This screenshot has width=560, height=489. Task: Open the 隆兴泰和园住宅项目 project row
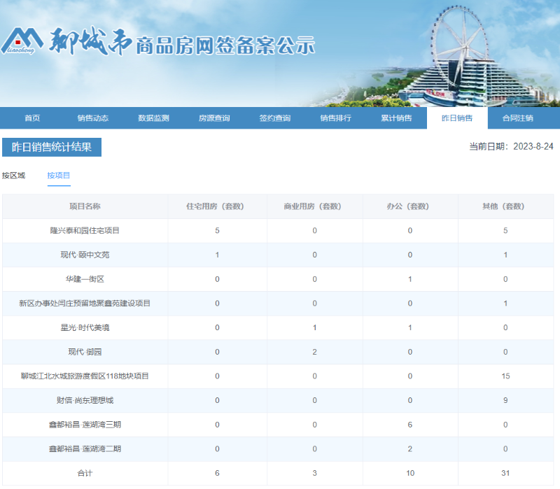click(85, 231)
